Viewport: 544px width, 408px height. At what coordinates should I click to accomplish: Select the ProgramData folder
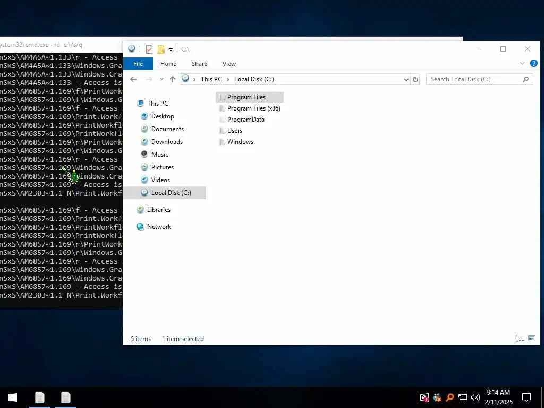point(242,120)
